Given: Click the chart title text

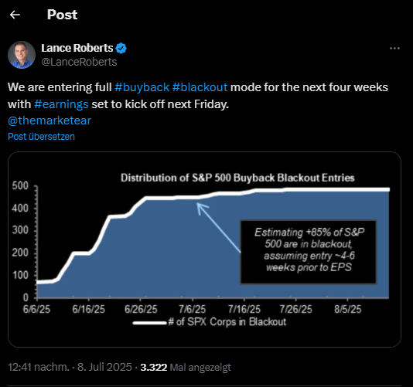Looking at the screenshot, I should [237, 178].
